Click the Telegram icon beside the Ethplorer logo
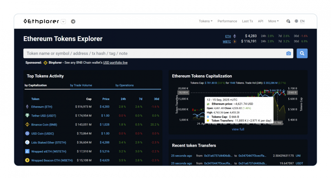 click(x=73, y=21)
